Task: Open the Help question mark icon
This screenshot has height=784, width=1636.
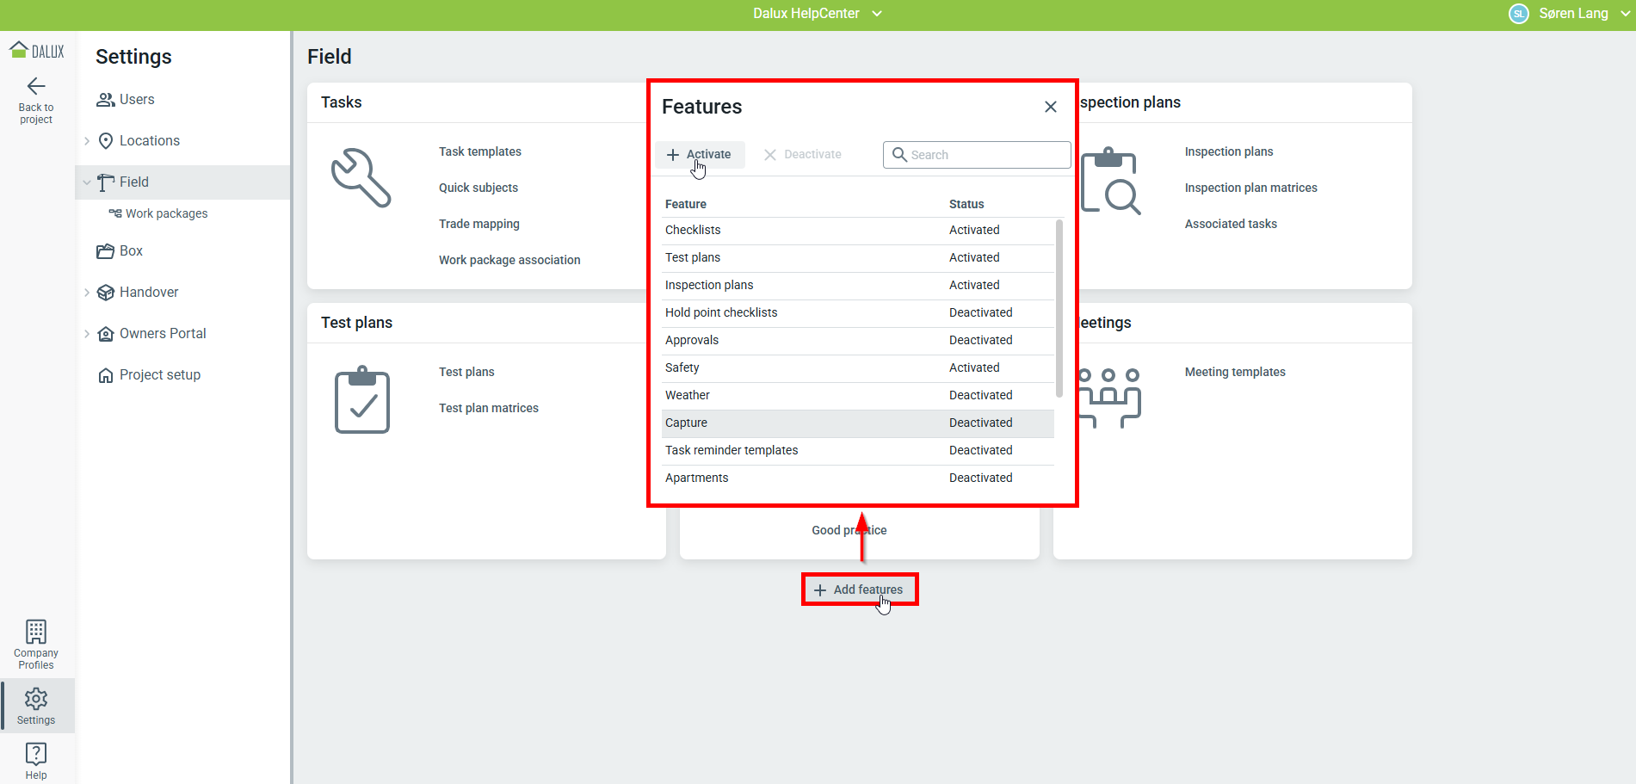Action: point(36,754)
